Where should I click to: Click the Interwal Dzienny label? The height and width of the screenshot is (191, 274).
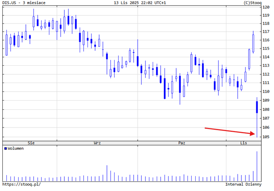(x=243, y=185)
